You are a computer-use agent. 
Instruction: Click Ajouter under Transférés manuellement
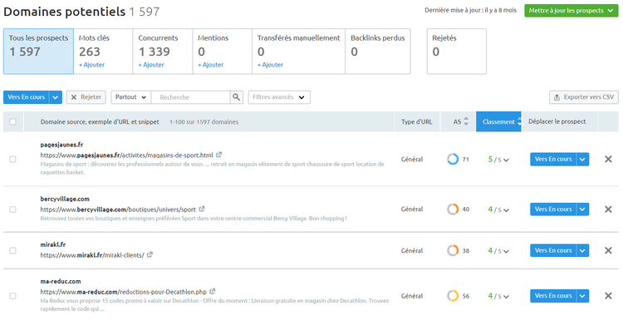tap(271, 65)
